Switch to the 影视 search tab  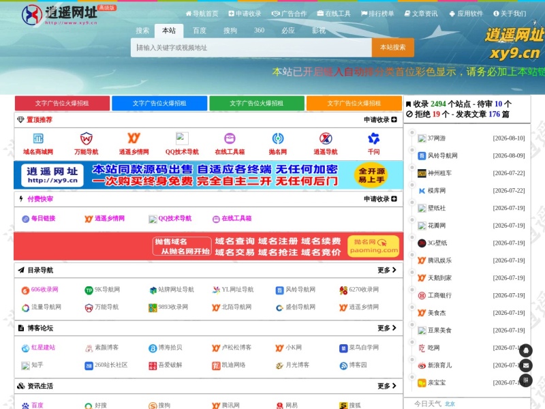click(x=319, y=31)
